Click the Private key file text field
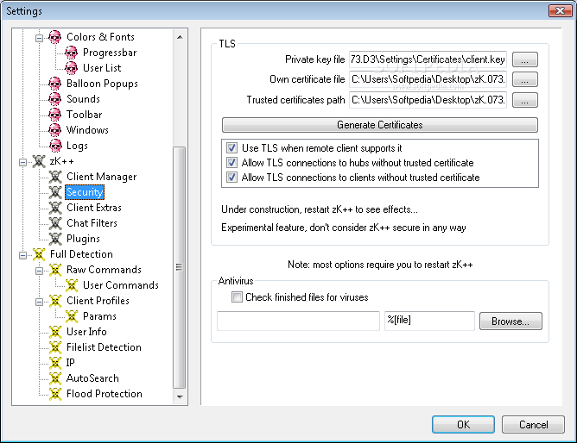 point(428,59)
